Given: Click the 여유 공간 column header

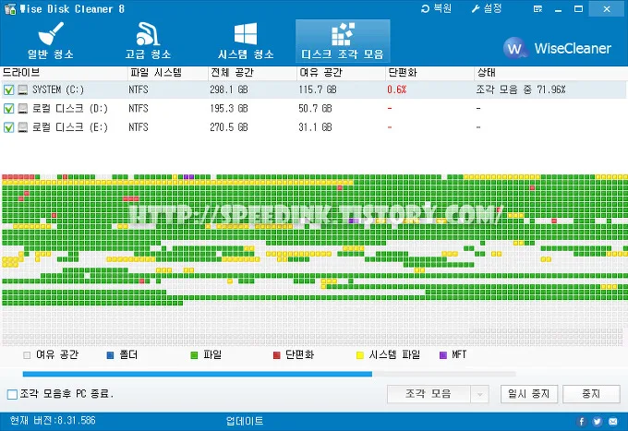Looking at the screenshot, I should coord(341,72).
